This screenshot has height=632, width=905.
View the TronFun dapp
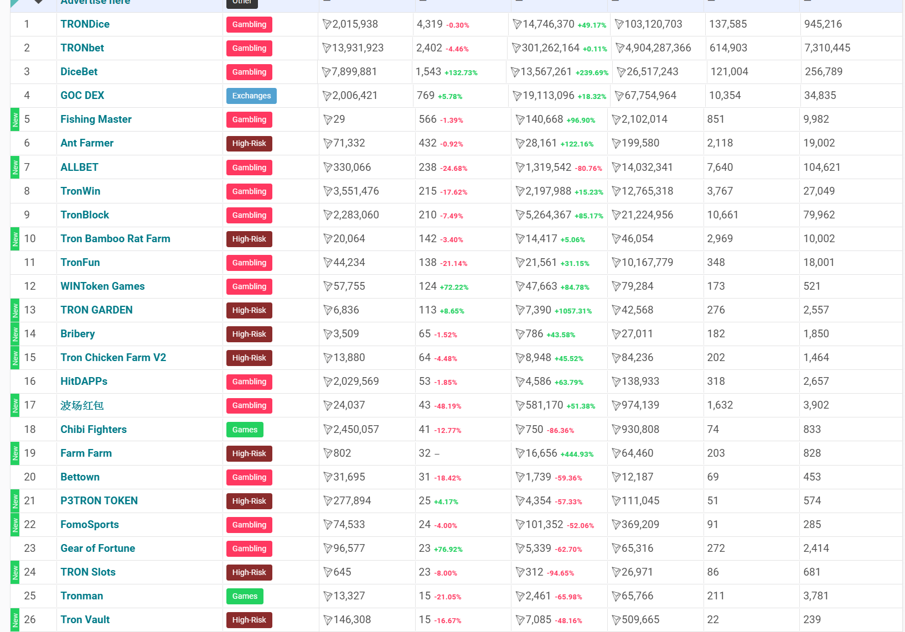[80, 262]
